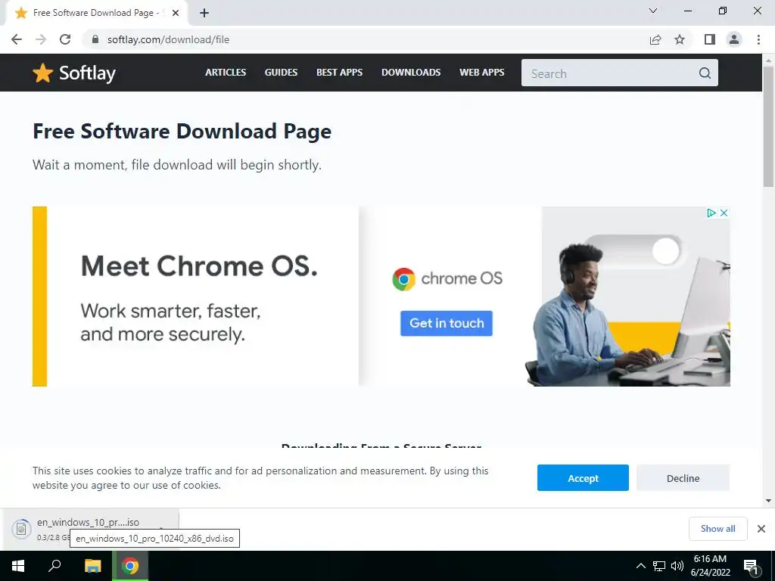Screen dimensions: 775x581
Task: Decline the cookies notice
Action: point(683,478)
